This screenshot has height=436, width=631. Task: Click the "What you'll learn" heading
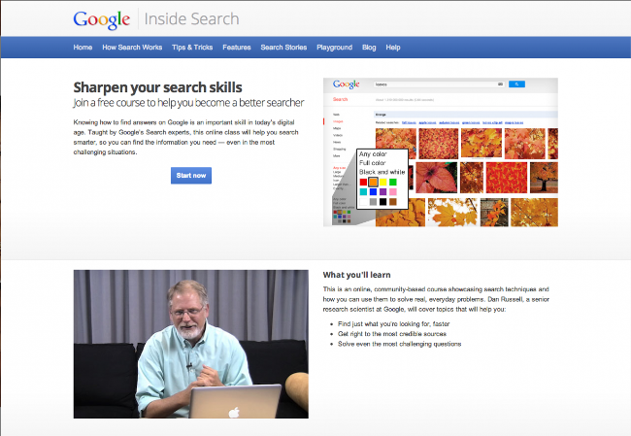click(x=356, y=275)
